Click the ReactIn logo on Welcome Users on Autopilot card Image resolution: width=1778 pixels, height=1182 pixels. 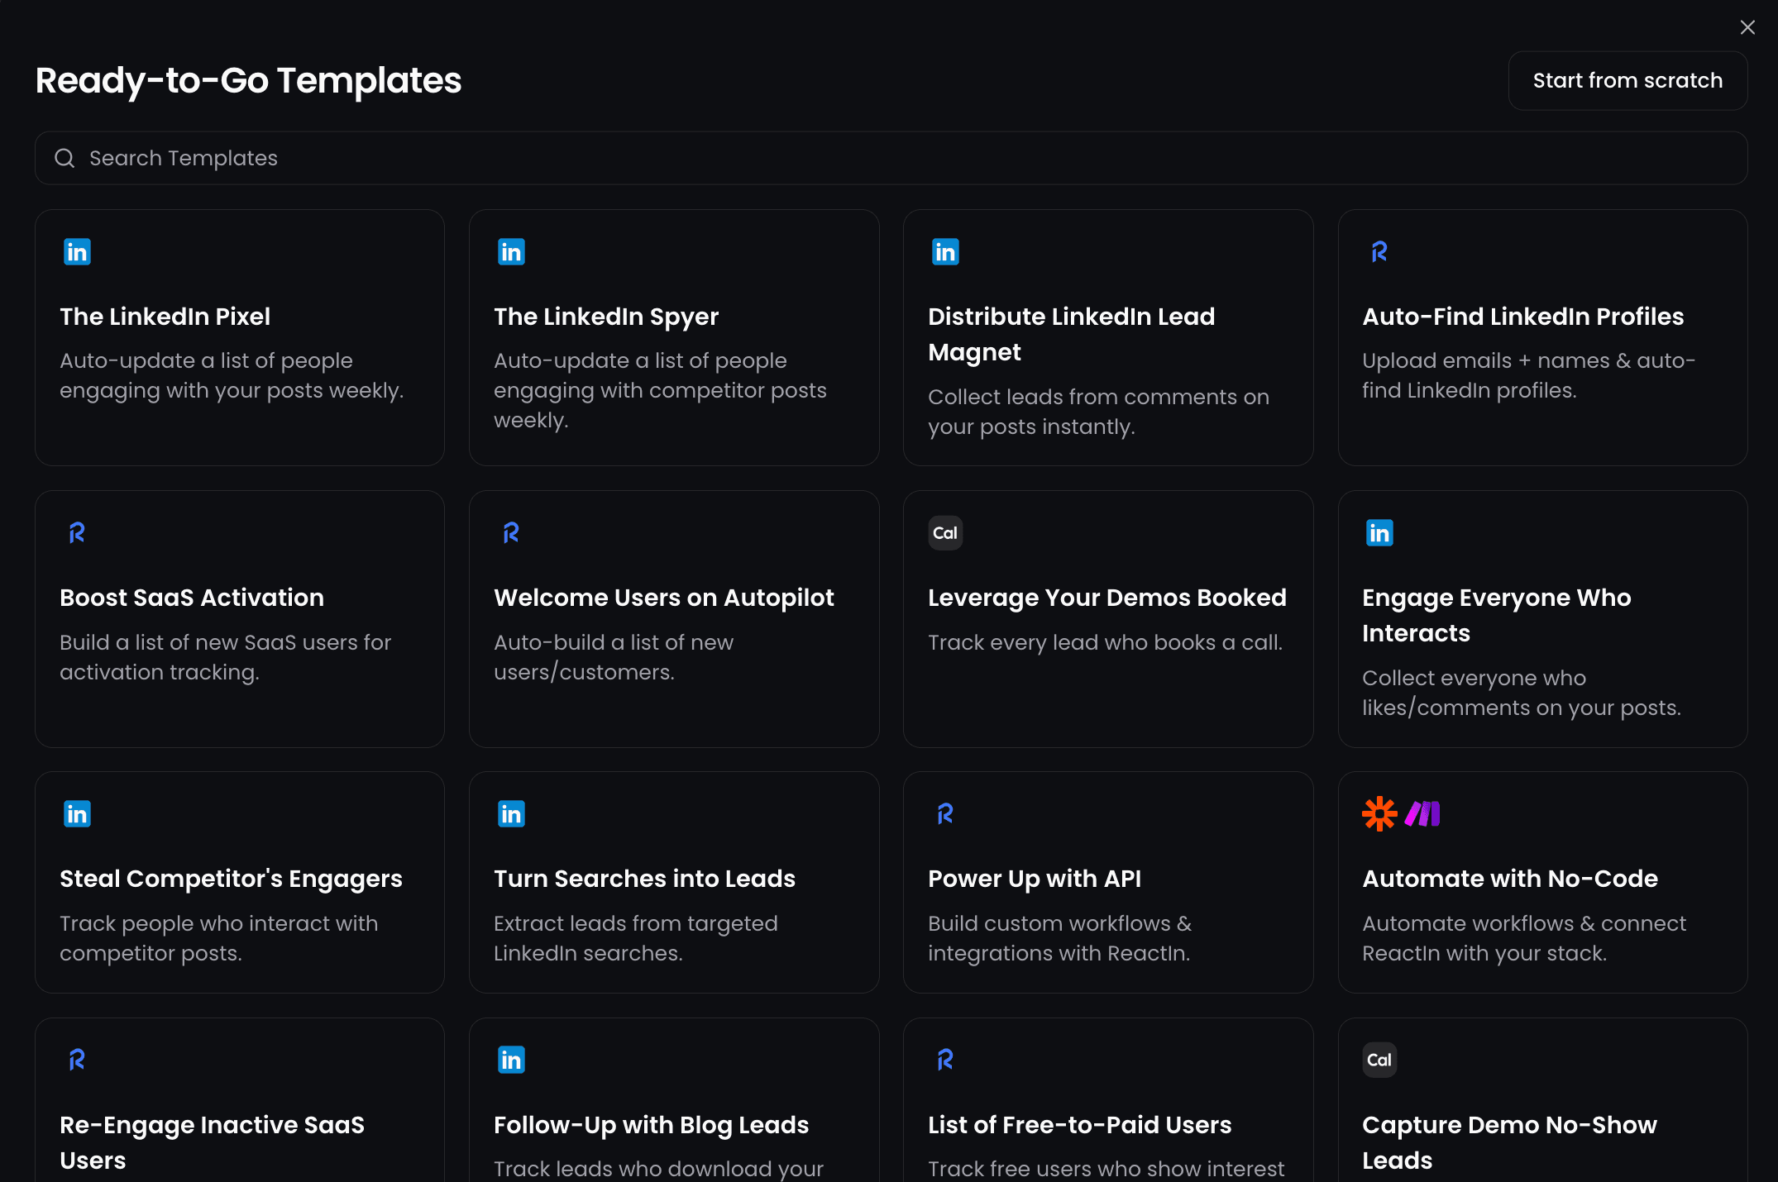click(511, 533)
